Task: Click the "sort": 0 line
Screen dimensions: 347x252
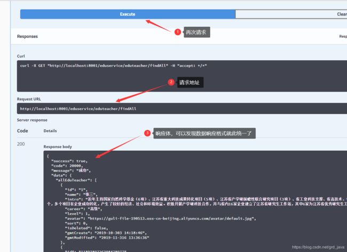Action: coord(76,223)
